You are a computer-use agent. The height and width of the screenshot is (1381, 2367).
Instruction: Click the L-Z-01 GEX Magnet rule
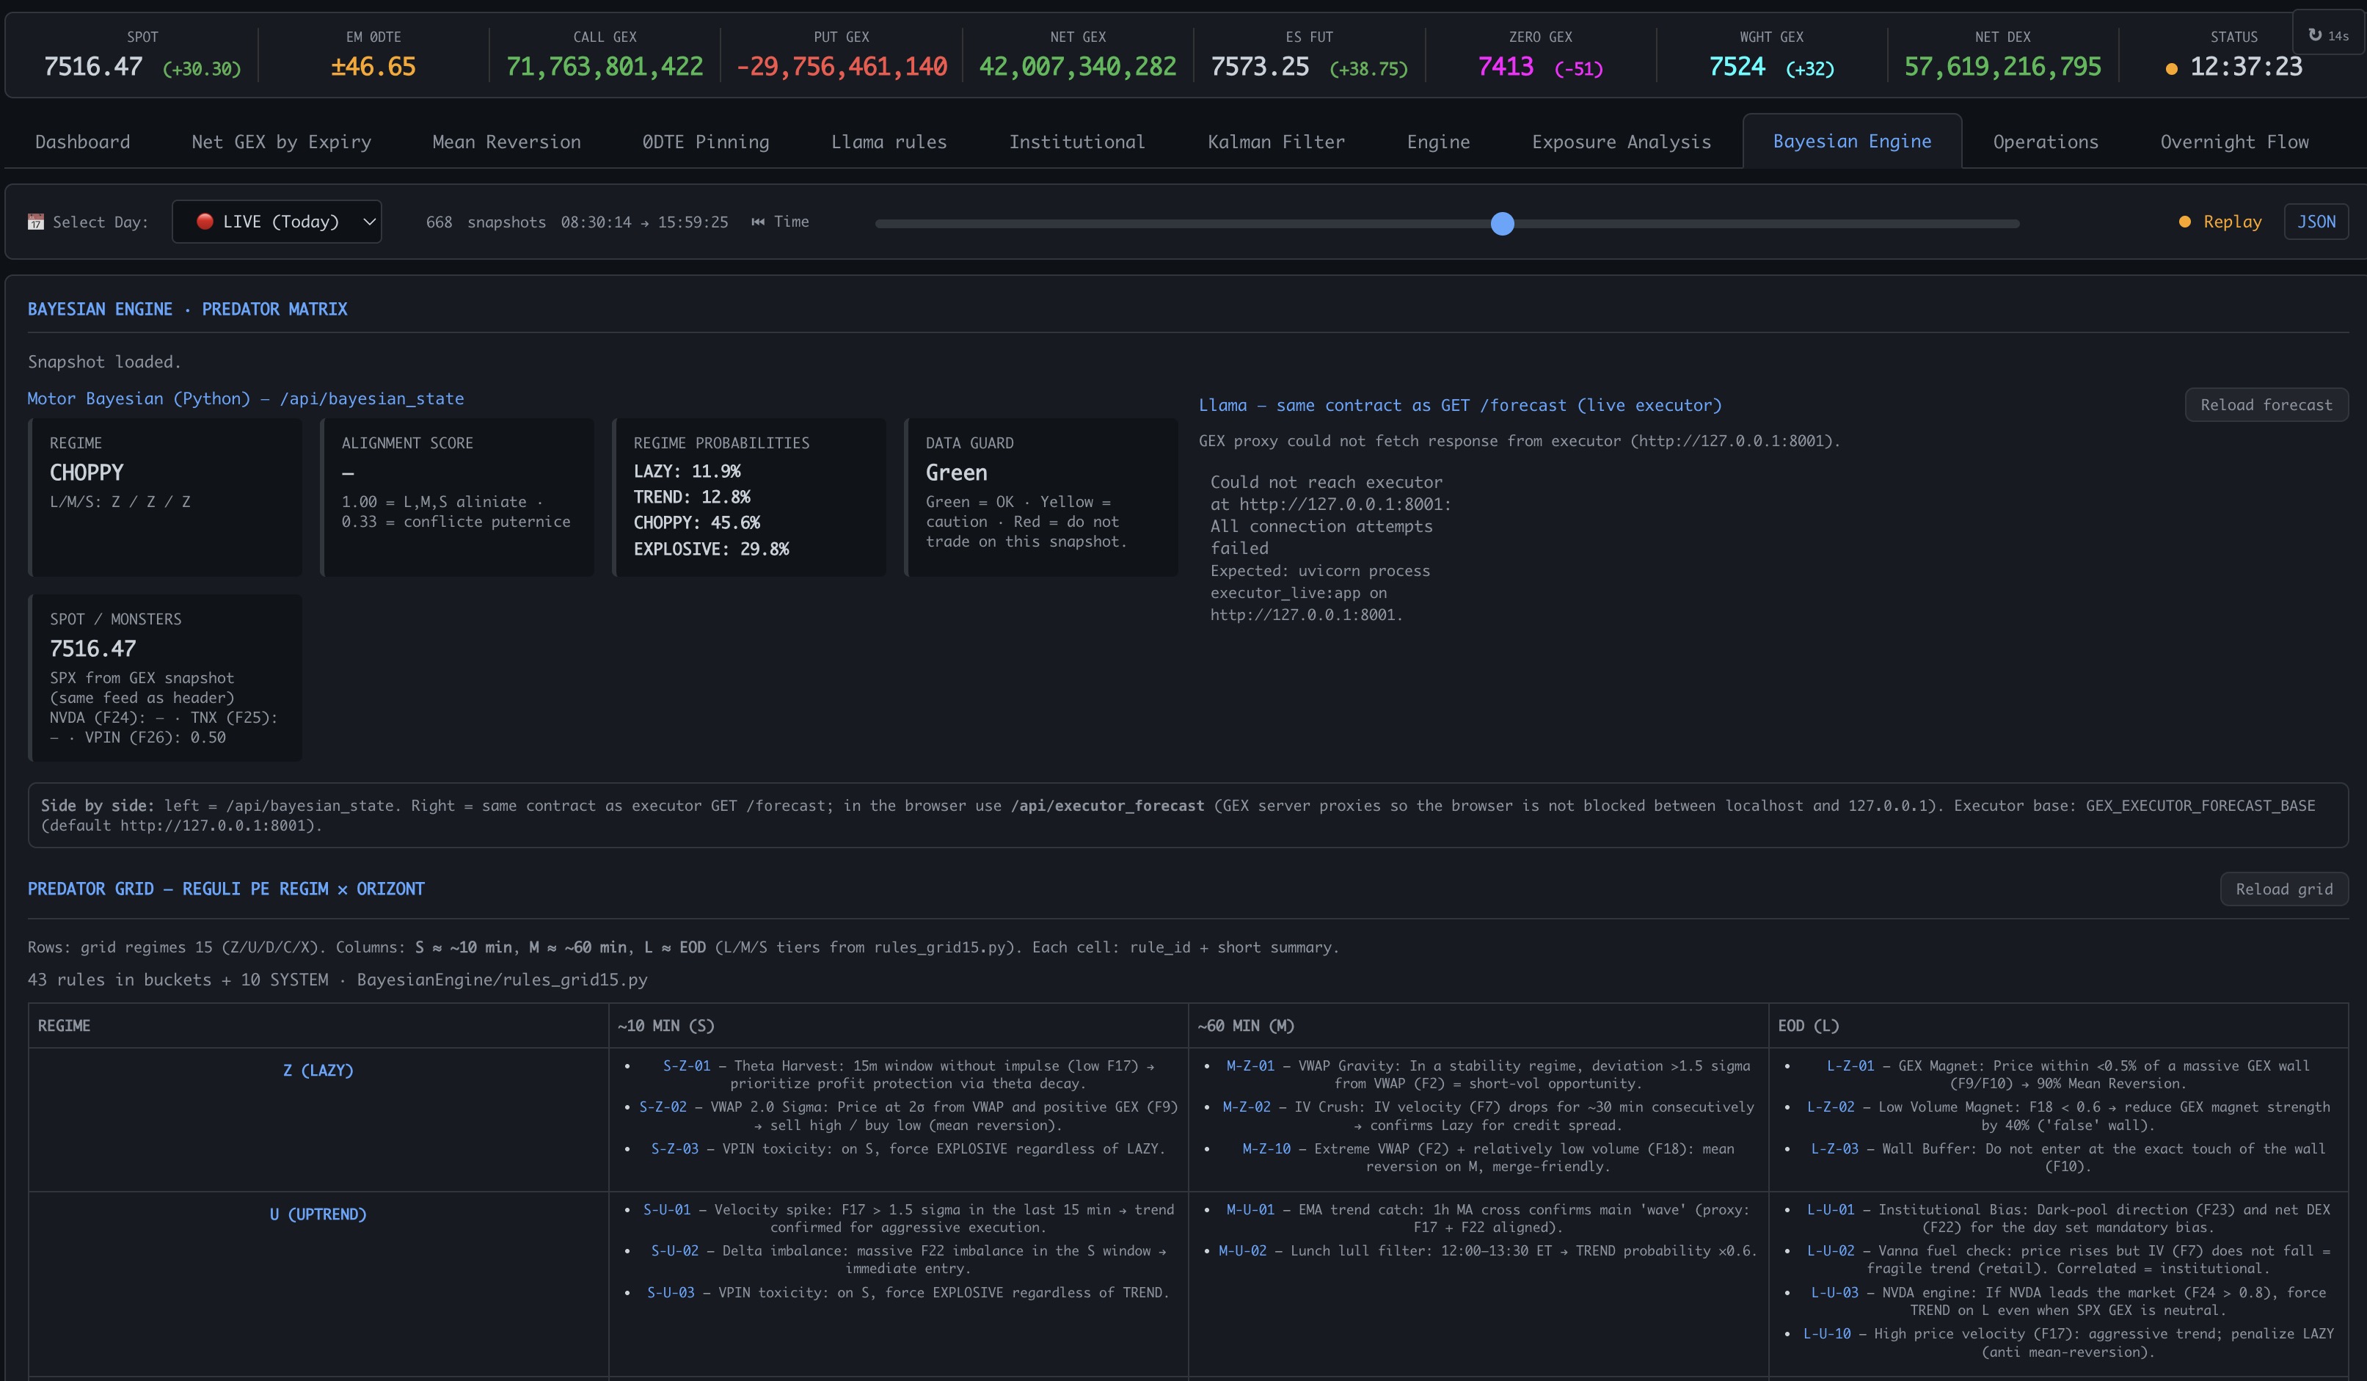click(x=1850, y=1065)
